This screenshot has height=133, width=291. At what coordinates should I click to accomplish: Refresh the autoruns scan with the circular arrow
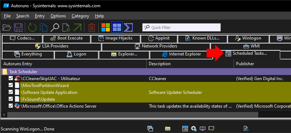pyautogui.click(x=32, y=28)
